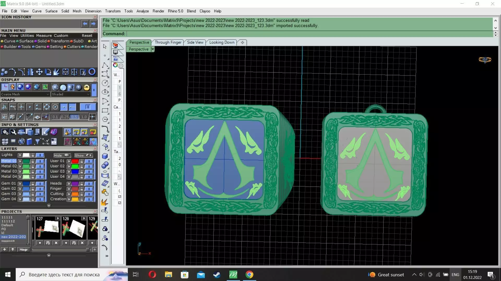This screenshot has width=501, height=281.
Task: Toggle visibility of Metal 02 layer
Action: point(40,166)
